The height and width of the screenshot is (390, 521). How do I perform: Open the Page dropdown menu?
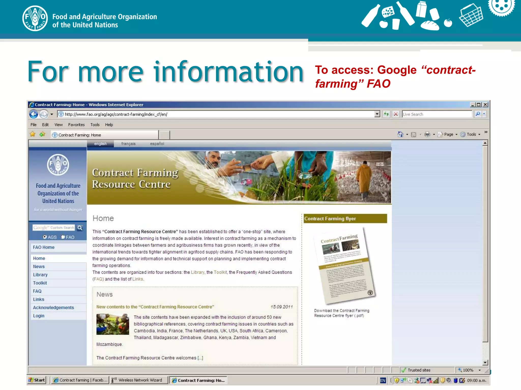pyautogui.click(x=450, y=134)
